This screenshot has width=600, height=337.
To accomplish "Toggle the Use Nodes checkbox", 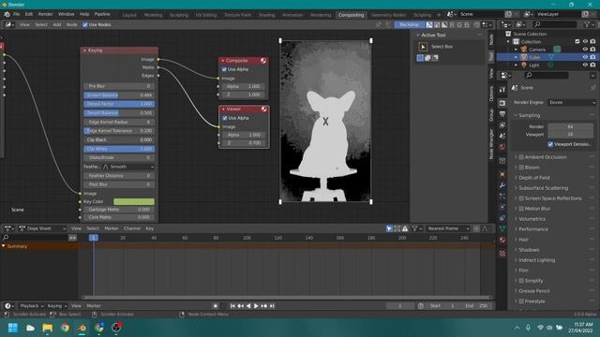I will (x=85, y=25).
